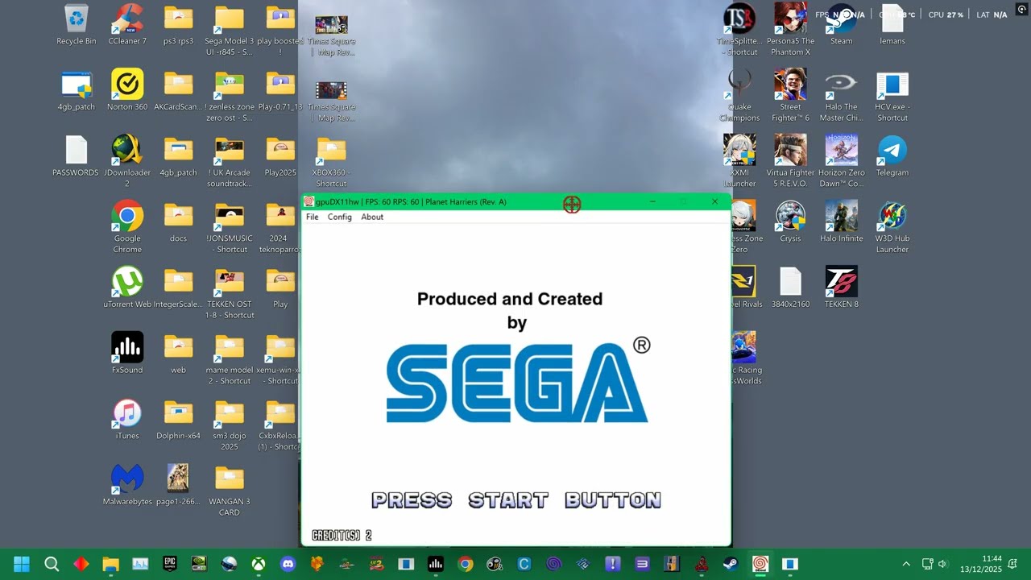Close the gpuDX11hw emulator window
The width and height of the screenshot is (1031, 580).
click(x=714, y=201)
